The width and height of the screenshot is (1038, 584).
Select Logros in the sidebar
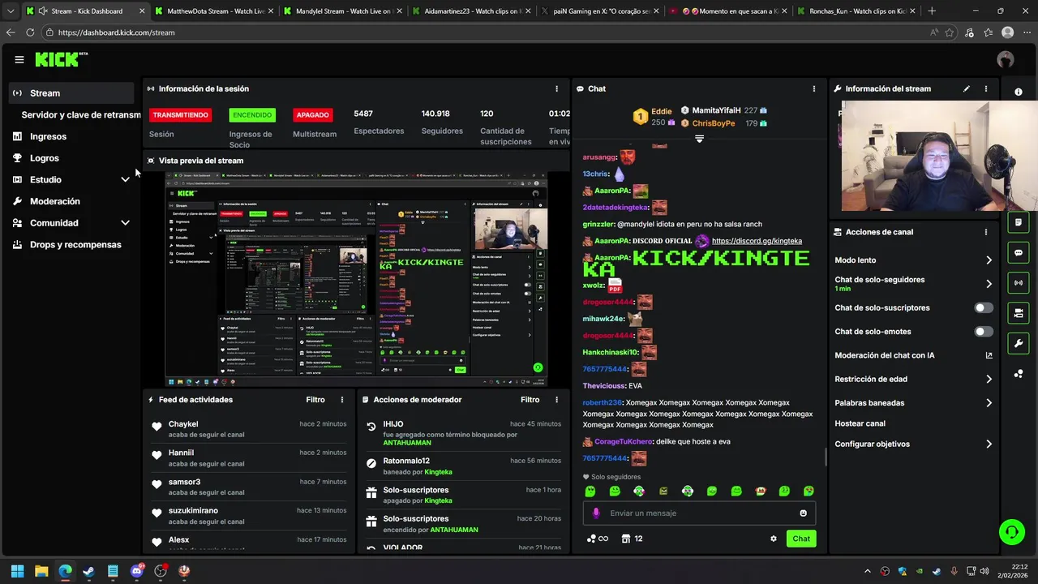(71, 158)
